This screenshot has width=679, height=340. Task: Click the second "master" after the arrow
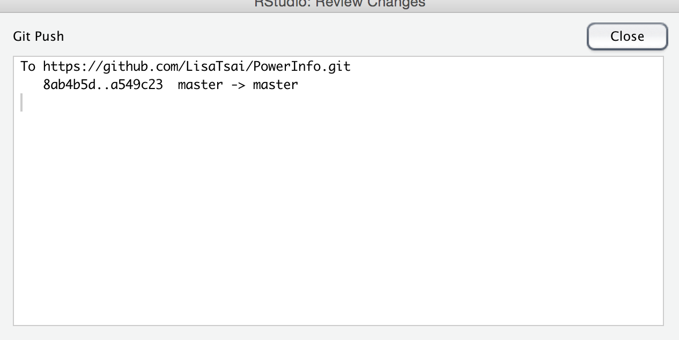(275, 84)
